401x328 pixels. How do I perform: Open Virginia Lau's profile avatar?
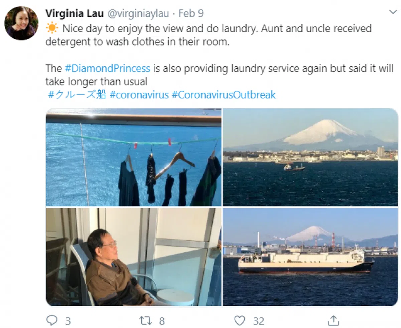click(x=21, y=23)
